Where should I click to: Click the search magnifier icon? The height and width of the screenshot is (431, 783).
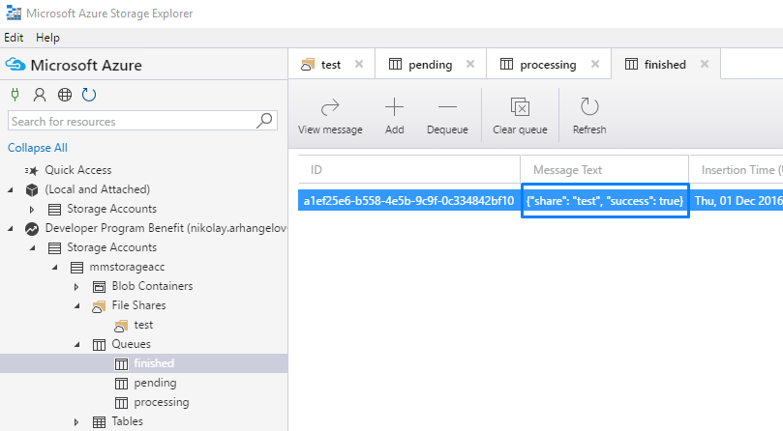(264, 120)
